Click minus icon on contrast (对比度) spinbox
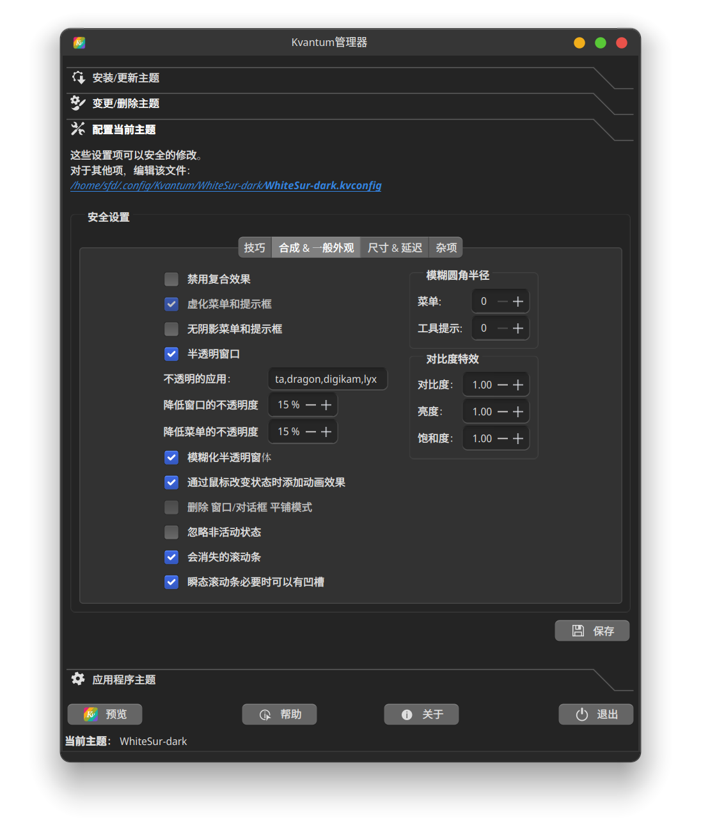701x830 pixels. pyautogui.click(x=503, y=385)
